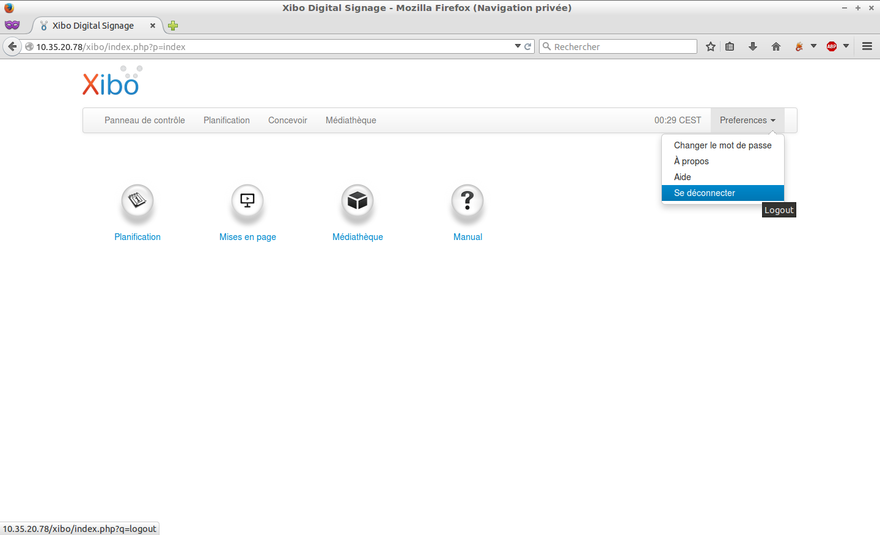Click Concevoir in the navigation bar

pyautogui.click(x=287, y=120)
